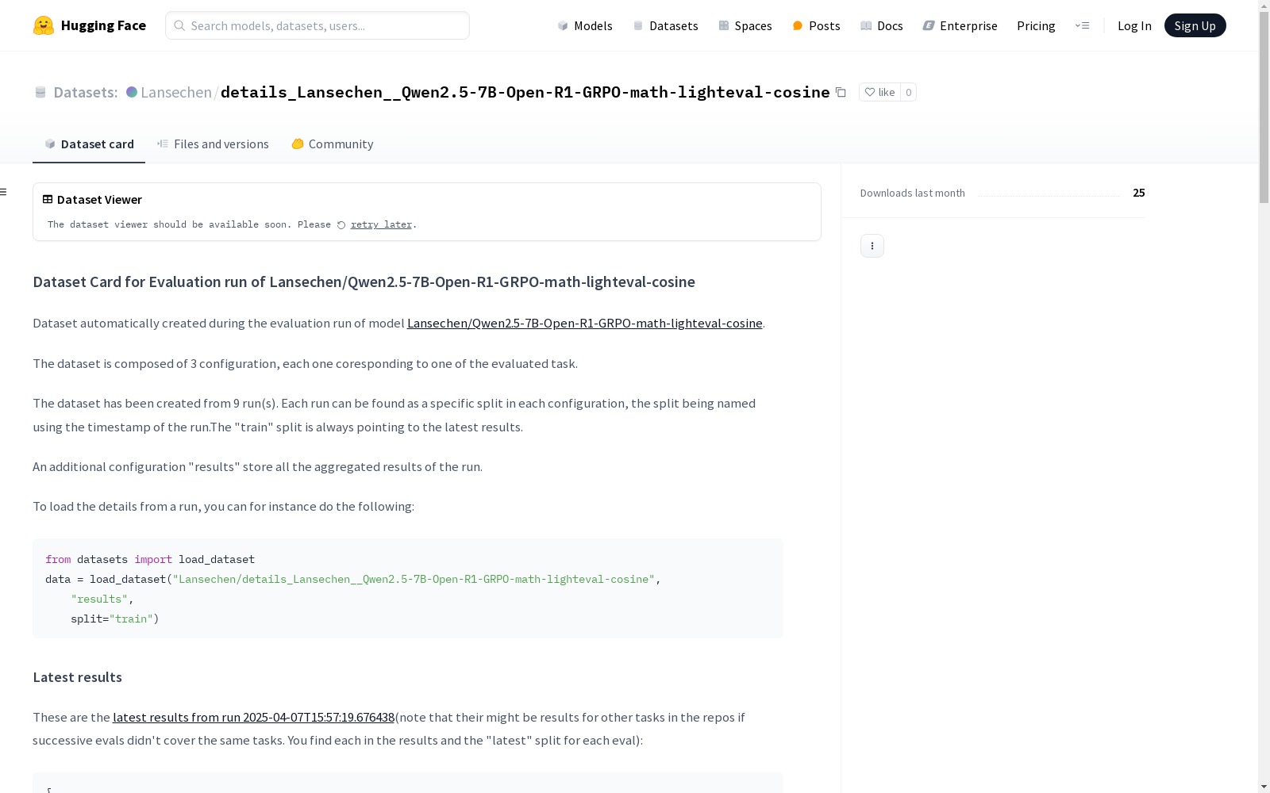
Task: Click the Latest results heading
Action: 77,677
